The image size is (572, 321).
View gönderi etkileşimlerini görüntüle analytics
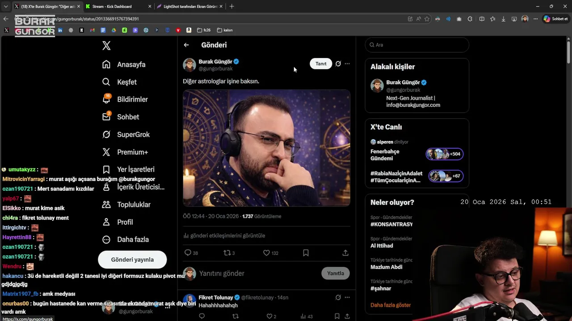click(224, 235)
